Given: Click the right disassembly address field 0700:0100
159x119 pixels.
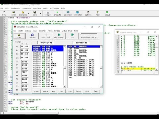Looking at the screenshot, I should [x=81, y=43].
